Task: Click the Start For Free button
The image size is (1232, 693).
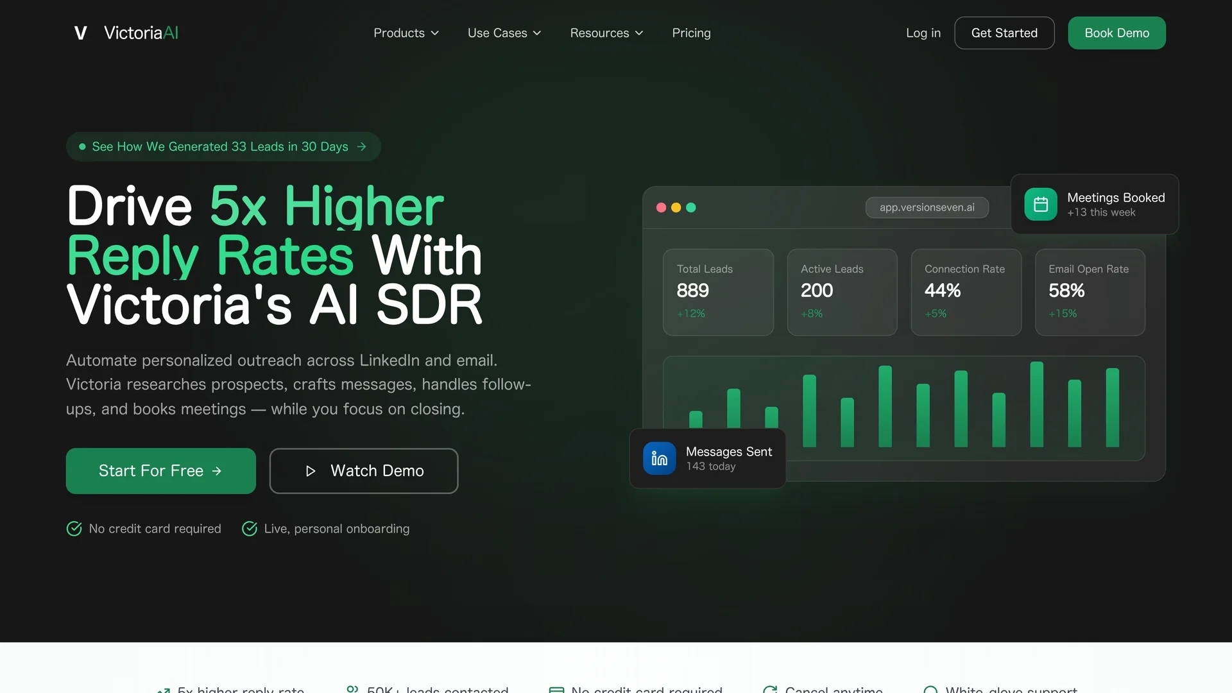Action: pyautogui.click(x=160, y=470)
